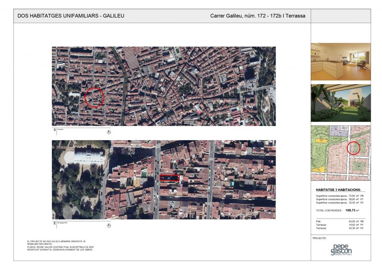Image resolution: width=382 pixels, height=270 pixels.
Task: Select the red rectangle marking the plot
Action: (x=169, y=178)
